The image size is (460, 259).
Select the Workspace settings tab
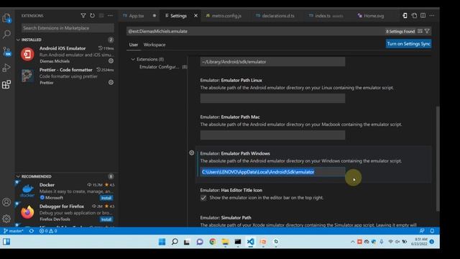click(155, 45)
